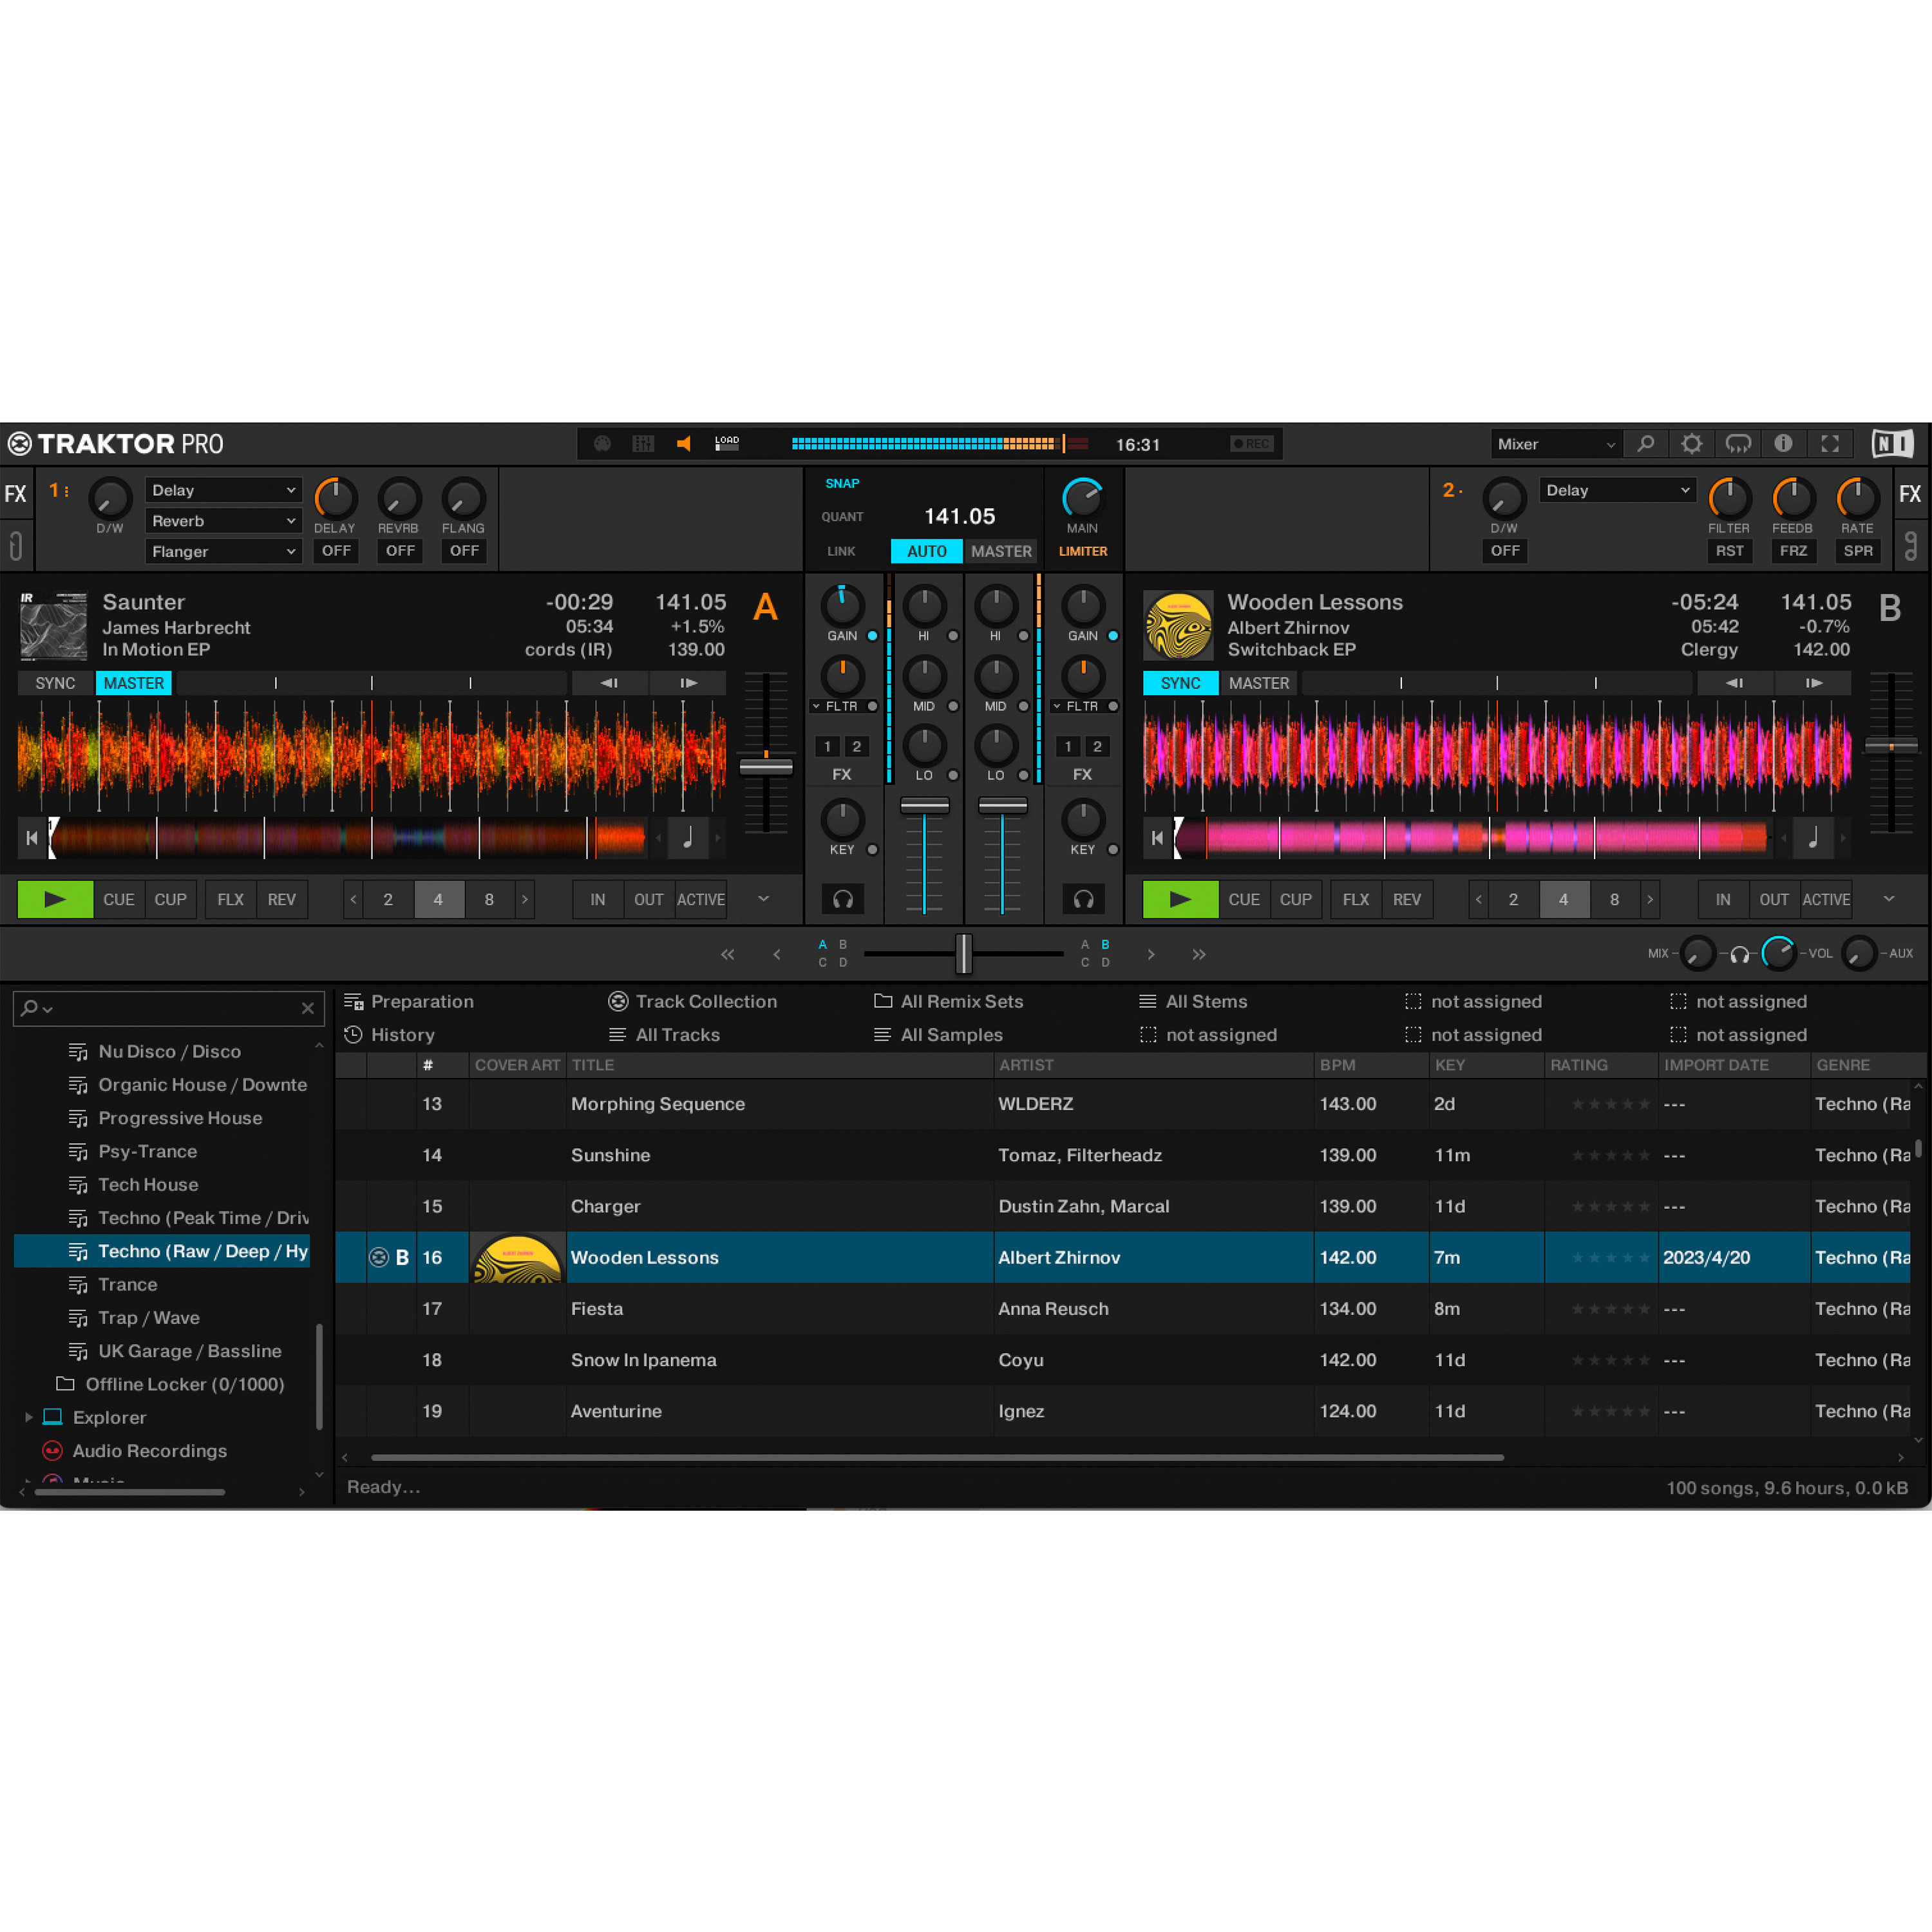Toggle SNAP mode in master panel
Image resolution: width=1932 pixels, height=1932 pixels.
[x=842, y=483]
